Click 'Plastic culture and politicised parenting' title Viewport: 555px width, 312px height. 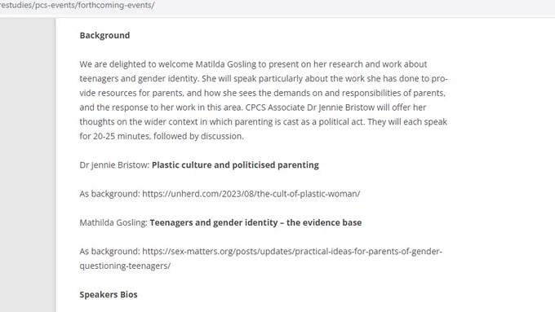(235, 165)
